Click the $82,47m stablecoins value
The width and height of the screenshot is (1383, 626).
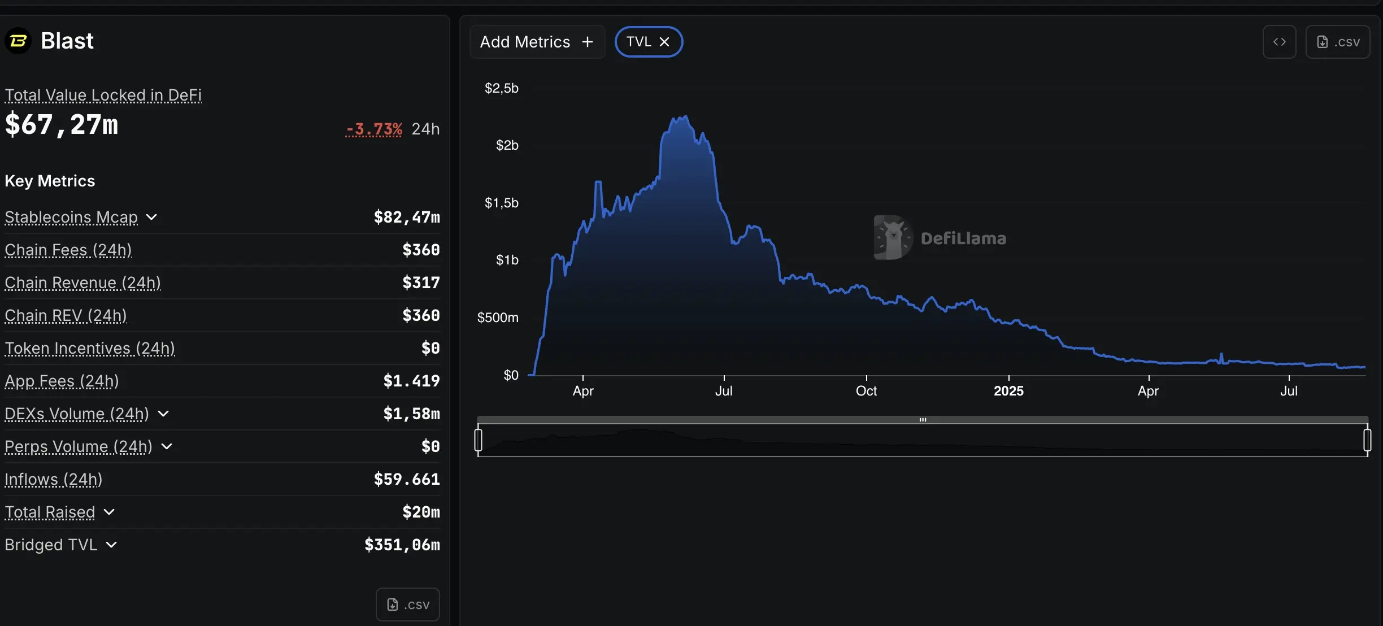[407, 217]
